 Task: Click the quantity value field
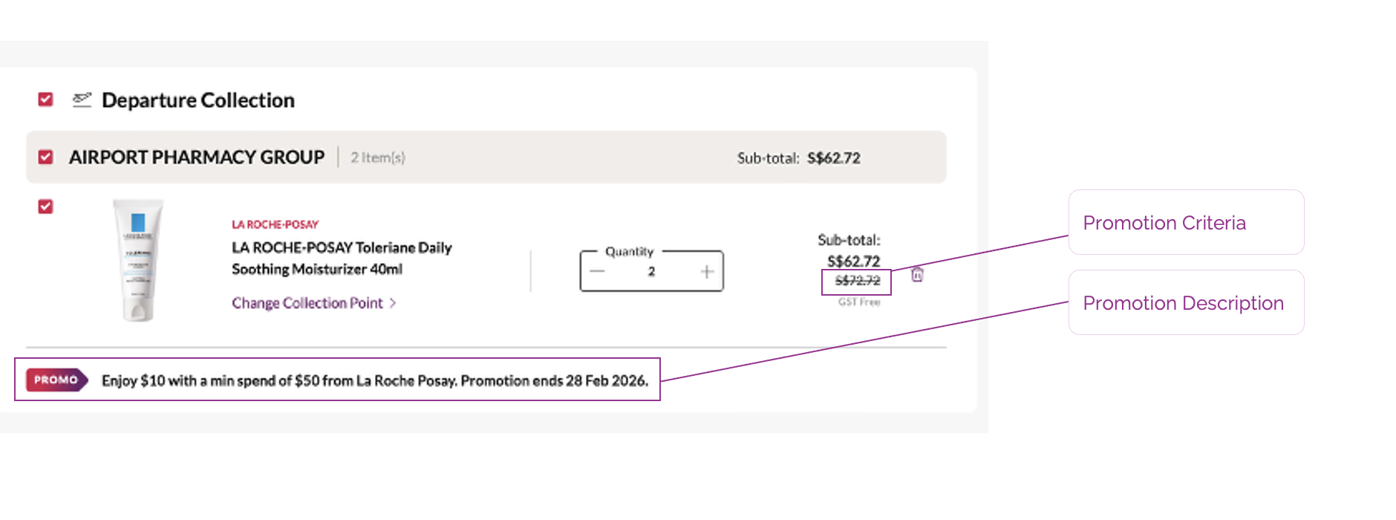(651, 272)
